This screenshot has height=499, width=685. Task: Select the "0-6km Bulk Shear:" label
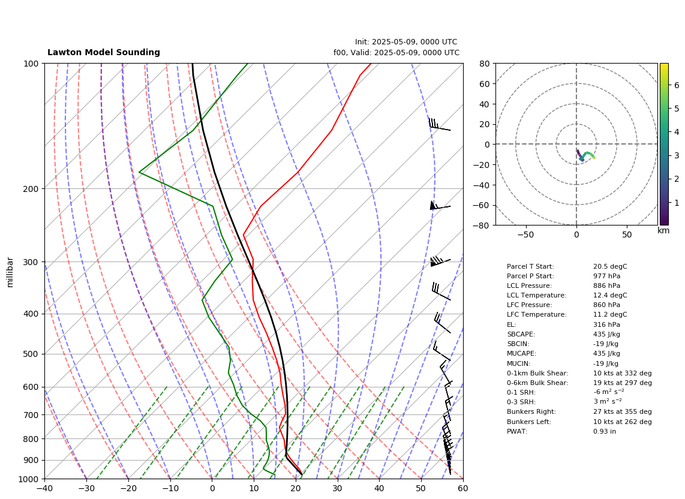tap(537, 383)
